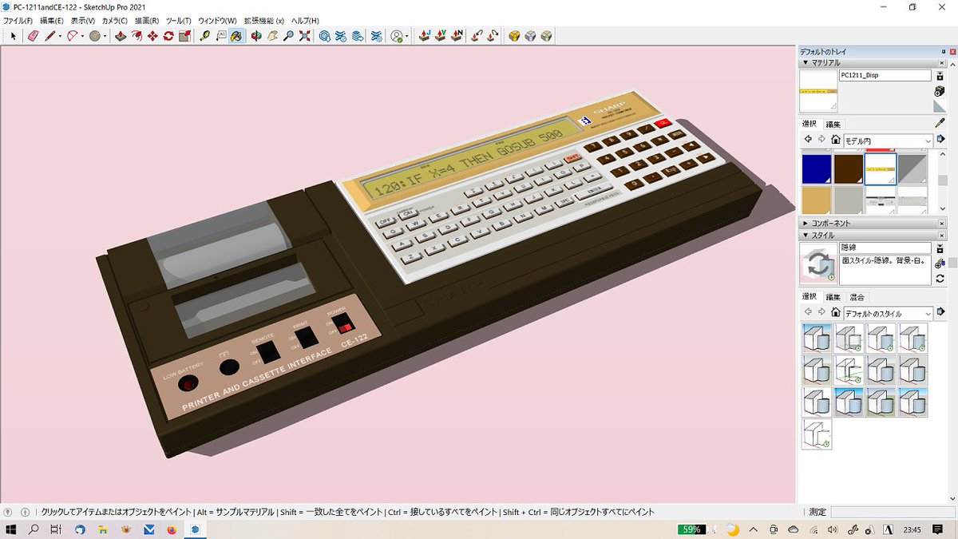The height and width of the screenshot is (539, 958).
Task: Click the update style refresh icon
Action: pos(940,278)
